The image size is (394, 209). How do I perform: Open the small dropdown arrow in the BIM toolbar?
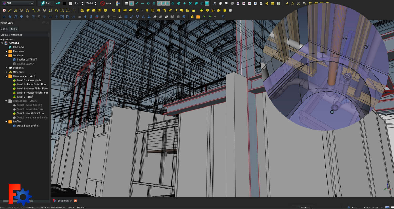pos(142,10)
